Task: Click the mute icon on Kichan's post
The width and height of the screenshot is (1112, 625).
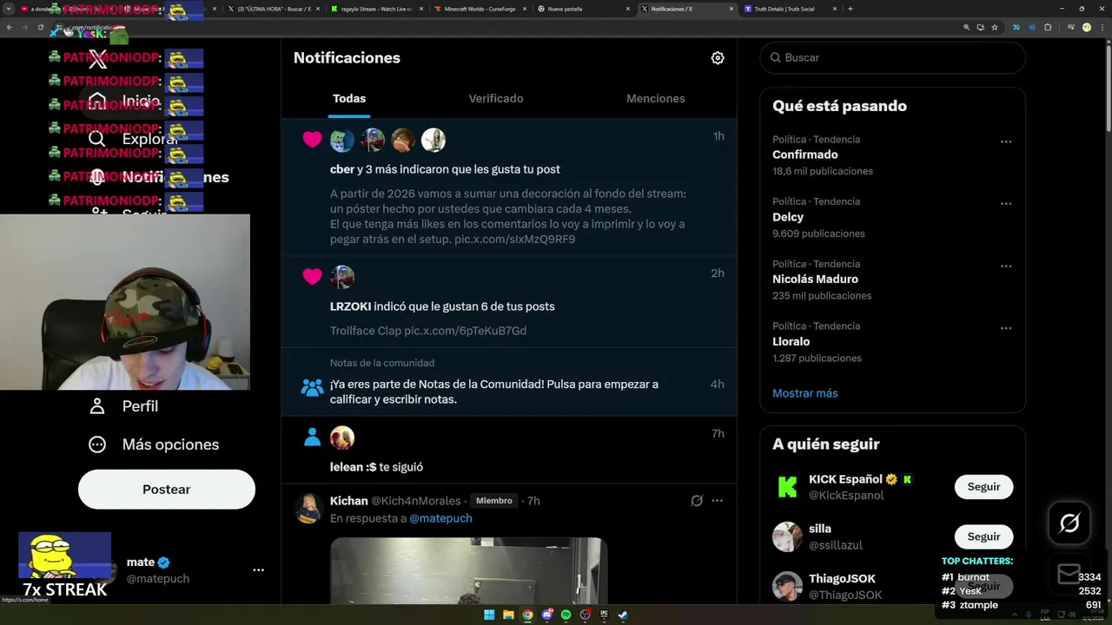Action: click(x=697, y=501)
